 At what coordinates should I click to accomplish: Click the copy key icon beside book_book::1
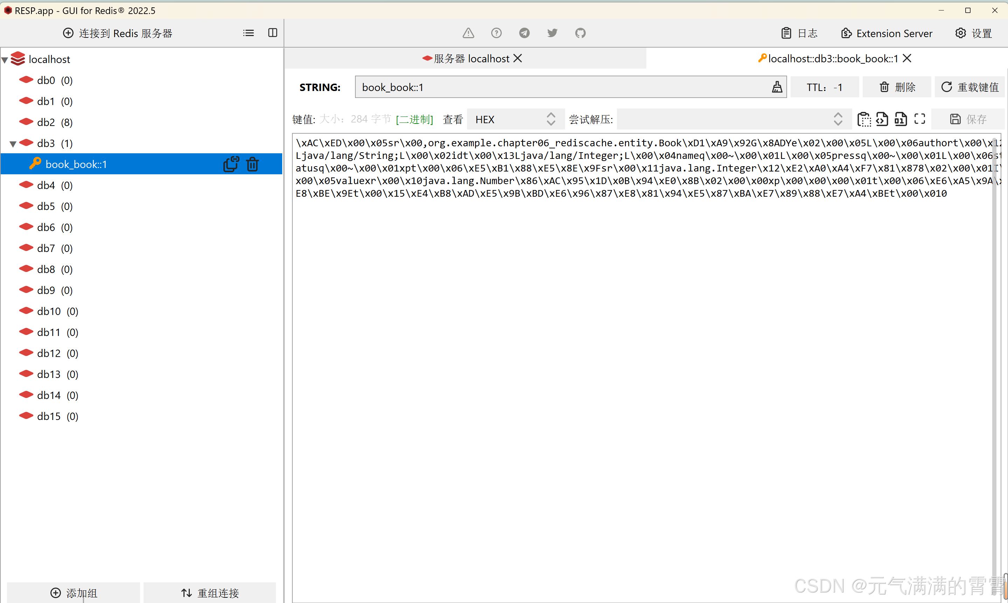tap(231, 164)
